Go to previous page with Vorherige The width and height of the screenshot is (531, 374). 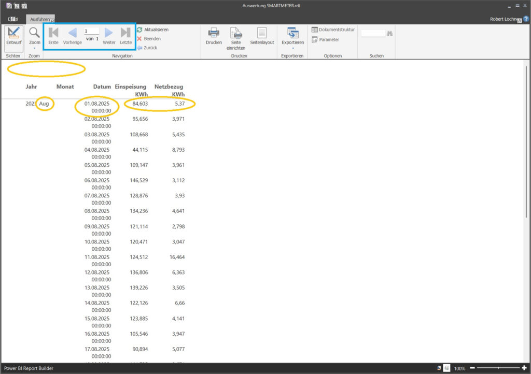72,36
